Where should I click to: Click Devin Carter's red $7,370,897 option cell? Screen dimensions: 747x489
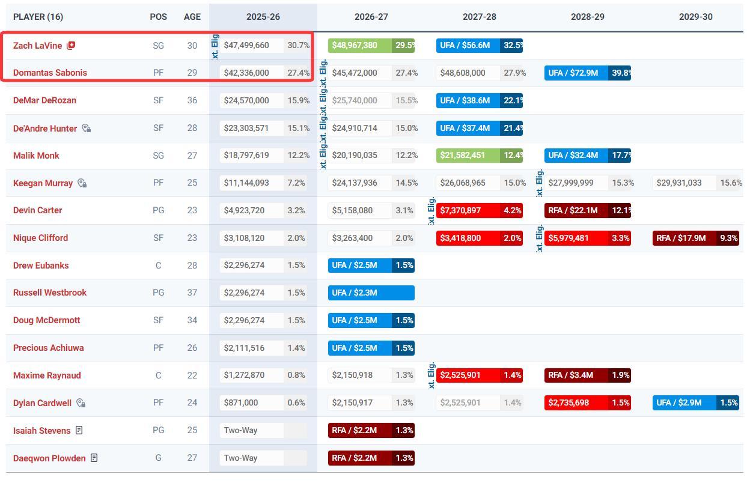tap(469, 210)
